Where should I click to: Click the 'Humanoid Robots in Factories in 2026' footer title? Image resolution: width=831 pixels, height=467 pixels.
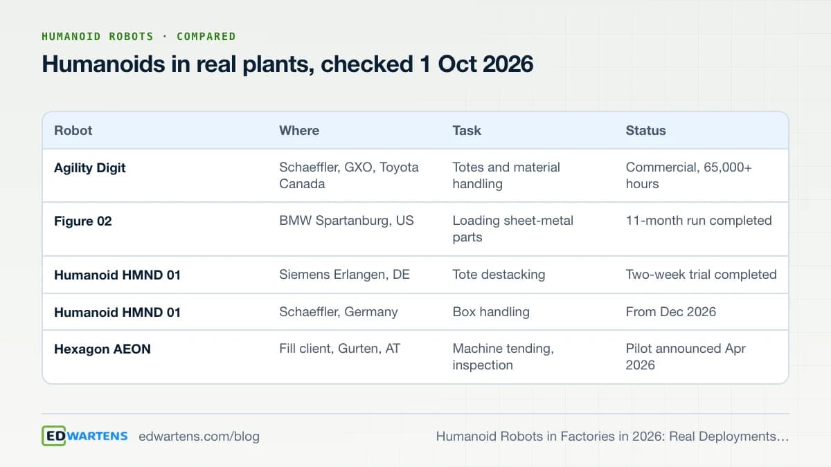(x=613, y=437)
